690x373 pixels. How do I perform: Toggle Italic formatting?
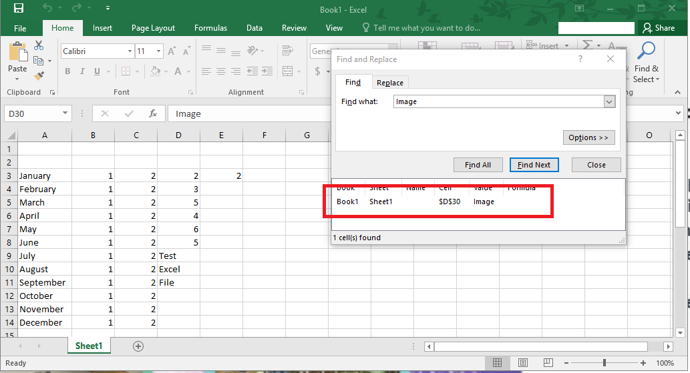pos(83,71)
